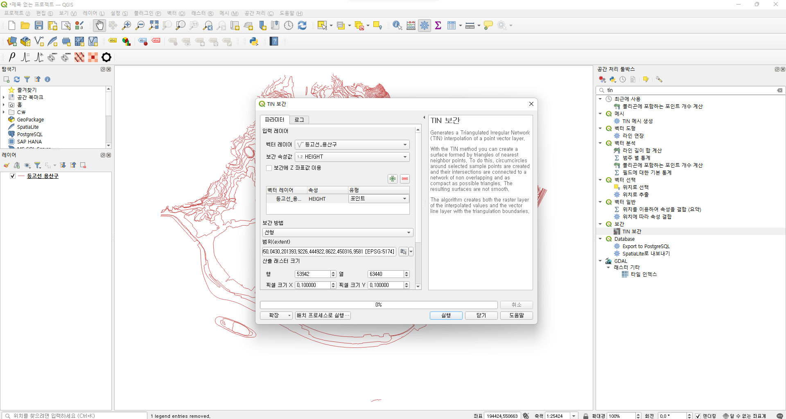This screenshot has width=786, height=419.
Task: Click the dialog parameters vertical scrollbar
Action: [418, 208]
